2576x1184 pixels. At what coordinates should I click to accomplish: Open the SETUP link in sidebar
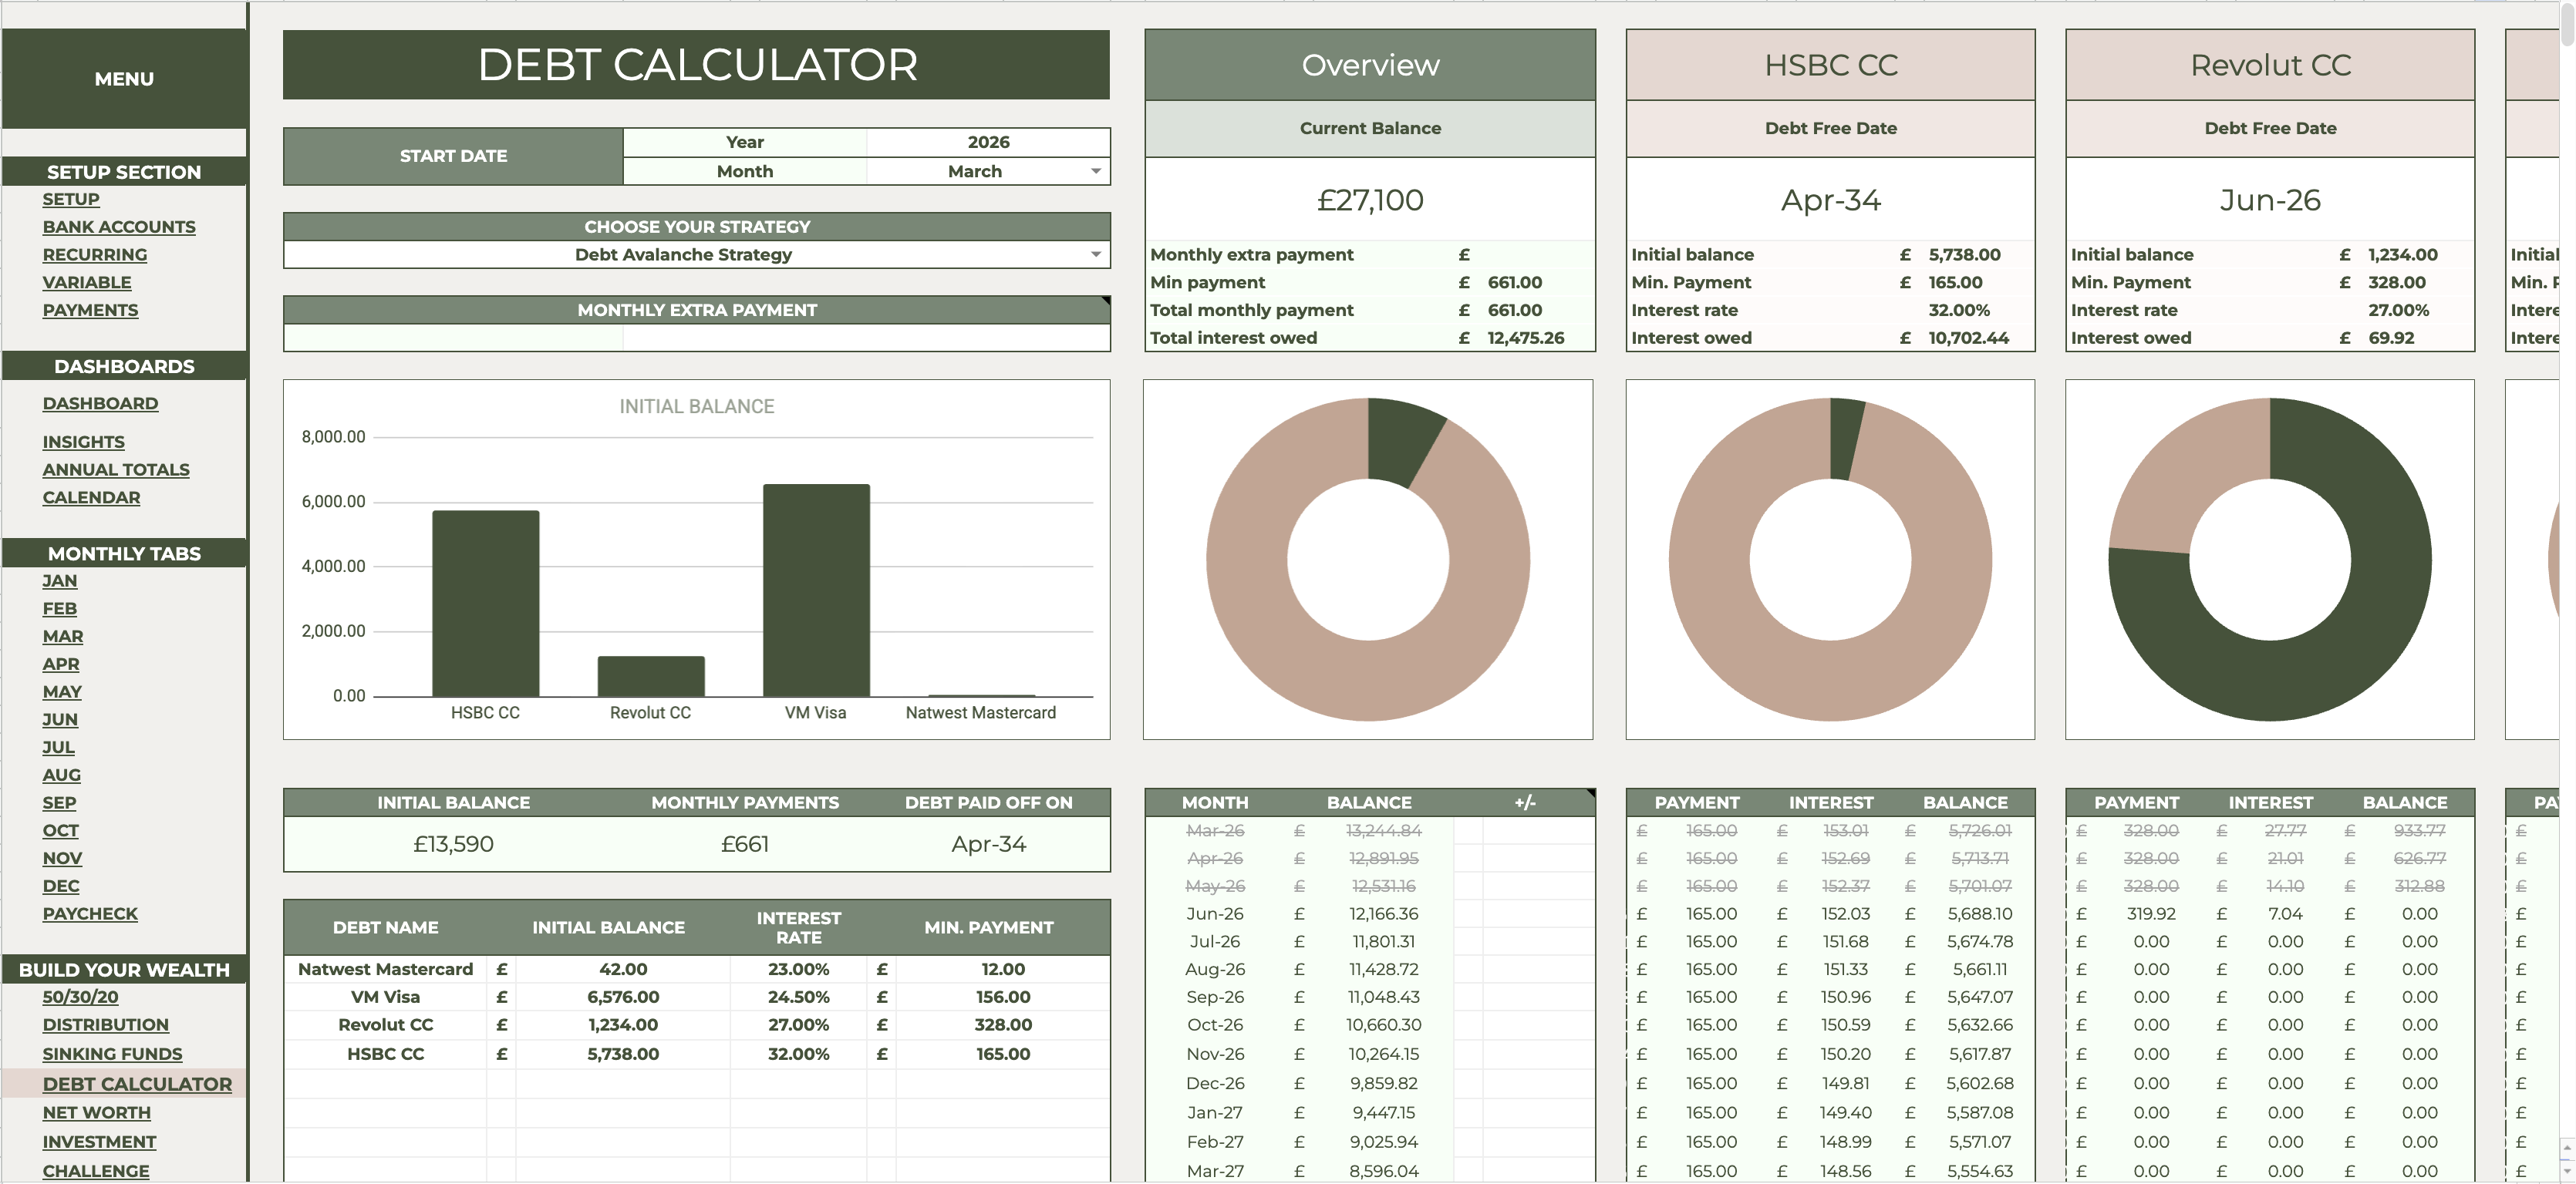click(x=70, y=200)
